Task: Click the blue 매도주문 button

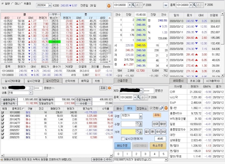Action: coord(122,146)
